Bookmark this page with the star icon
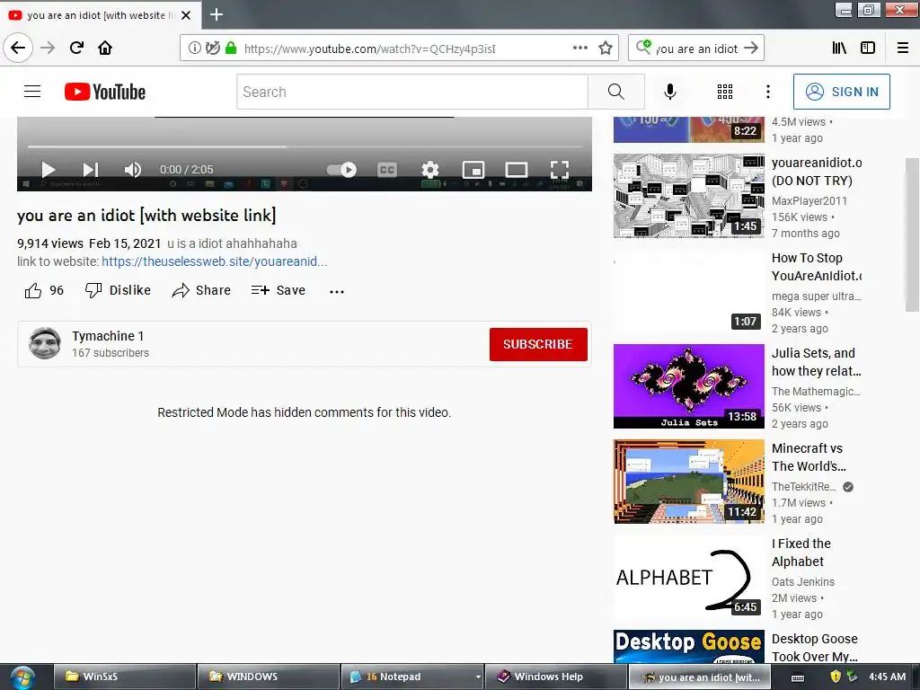This screenshot has height=690, width=920. tap(606, 48)
